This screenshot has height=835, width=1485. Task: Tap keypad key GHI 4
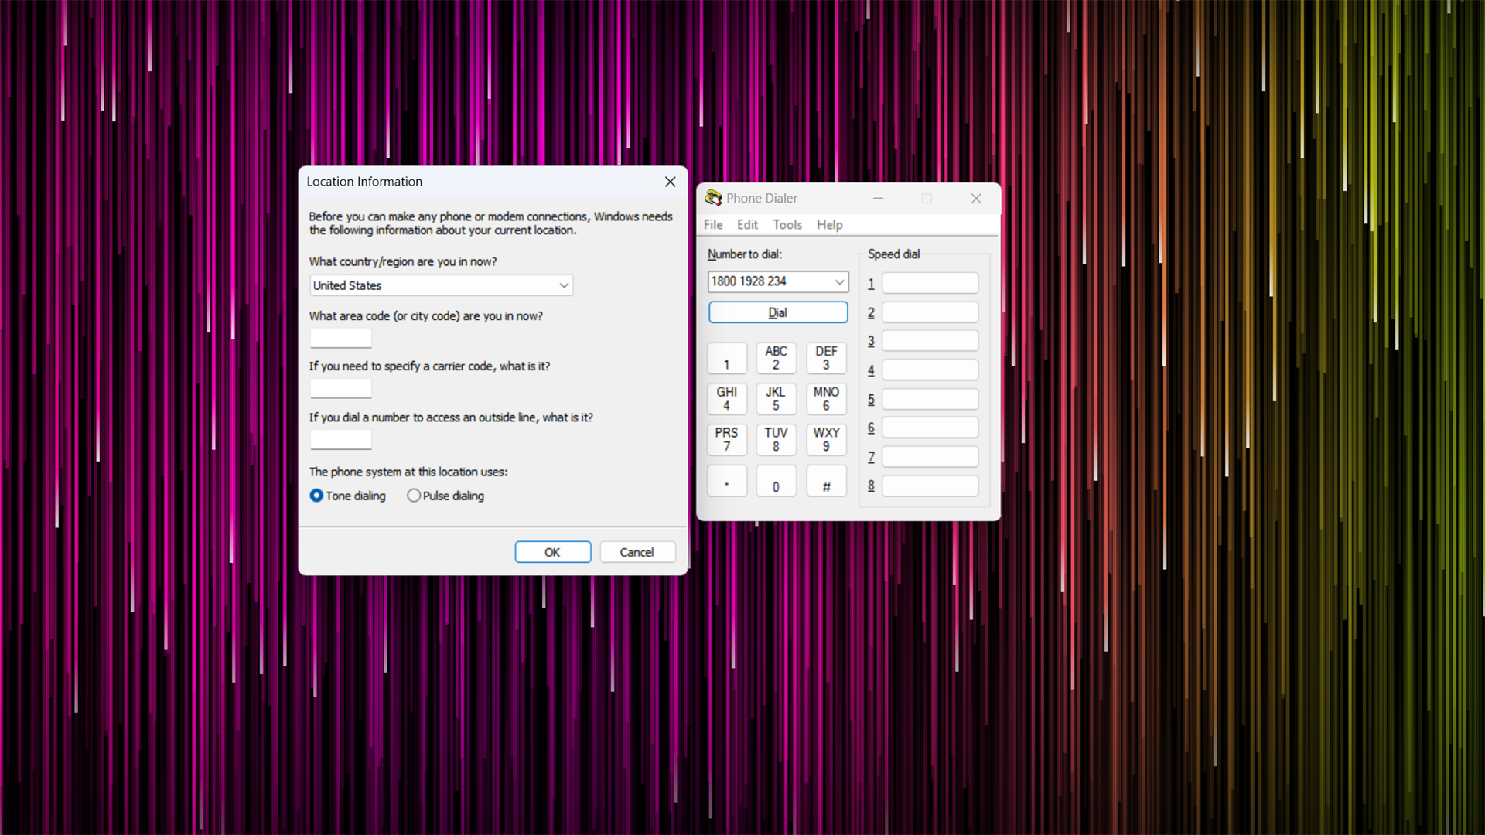726,399
